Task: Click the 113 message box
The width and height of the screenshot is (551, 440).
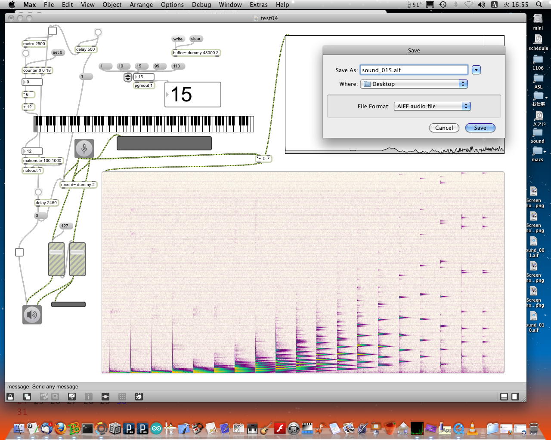Action: (178, 66)
